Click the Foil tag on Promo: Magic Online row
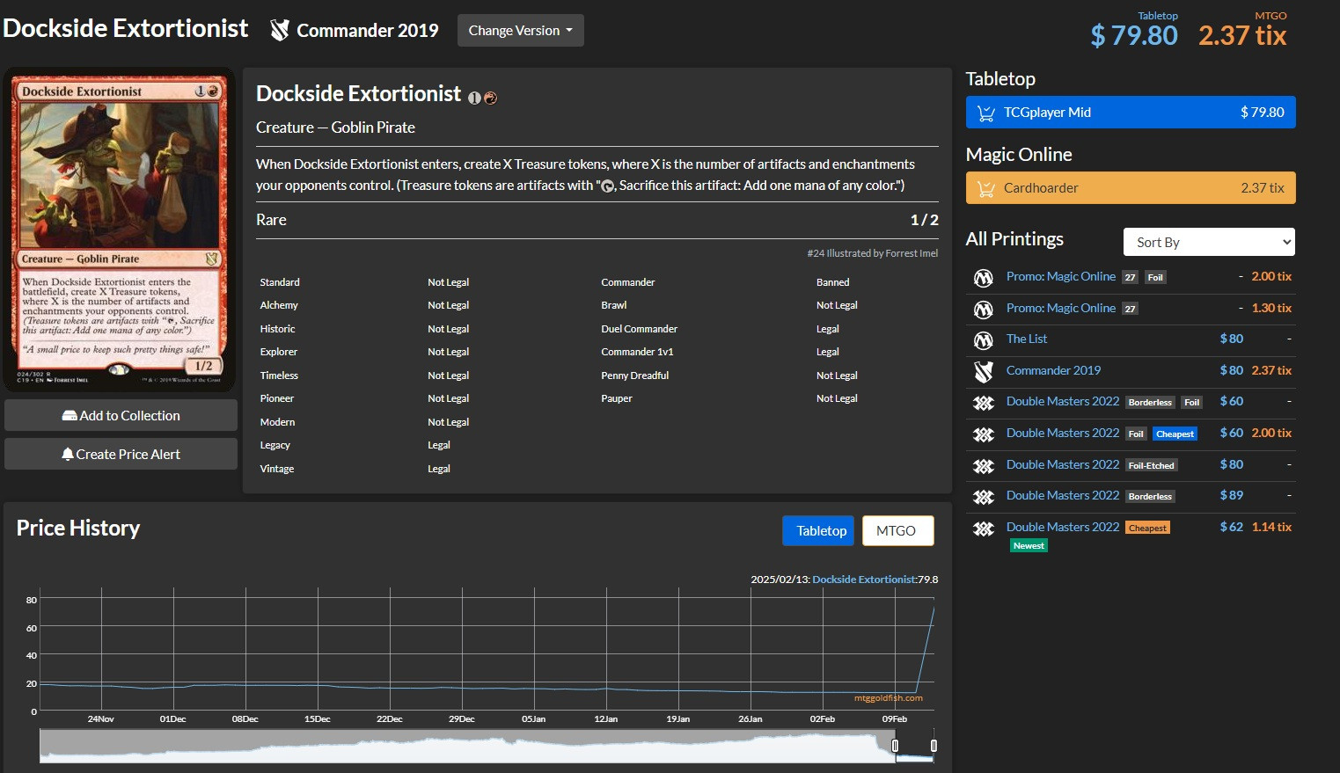The height and width of the screenshot is (773, 1340). coord(1155,277)
